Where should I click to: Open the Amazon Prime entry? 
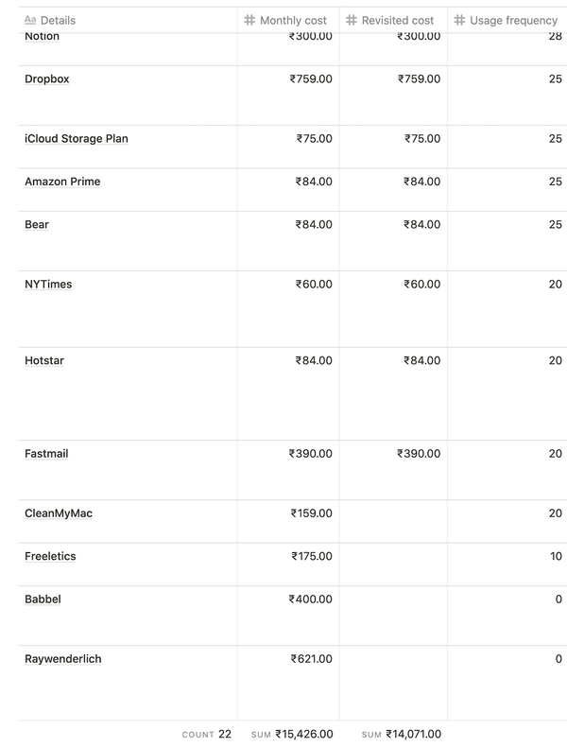(x=62, y=182)
